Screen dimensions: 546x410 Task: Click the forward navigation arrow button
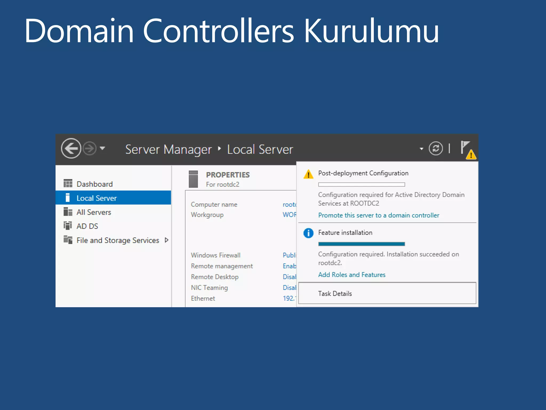click(90, 148)
